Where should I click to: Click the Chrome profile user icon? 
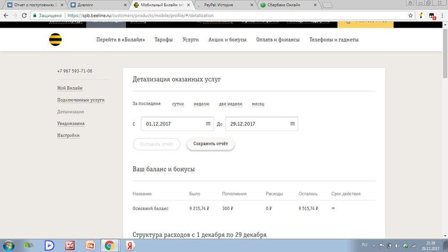tap(410, 3)
